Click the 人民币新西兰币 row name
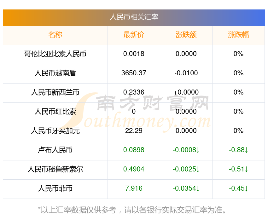 tap(55, 92)
